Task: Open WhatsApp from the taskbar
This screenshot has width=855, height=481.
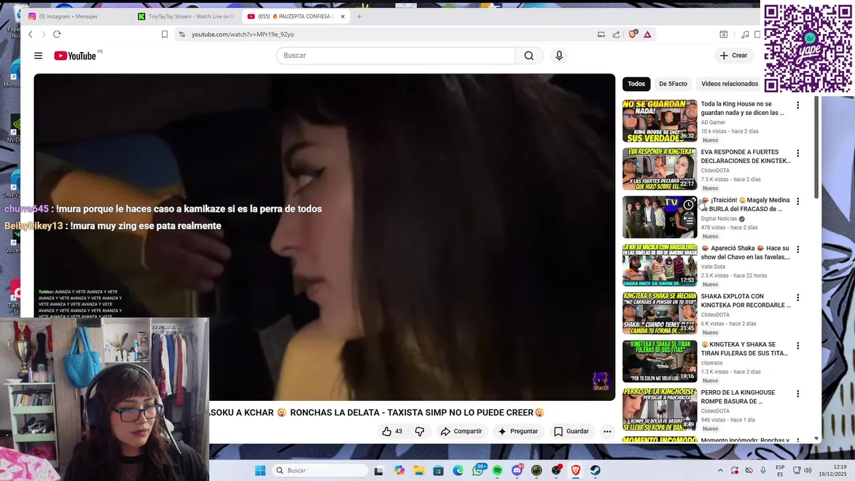Action: coord(478,470)
